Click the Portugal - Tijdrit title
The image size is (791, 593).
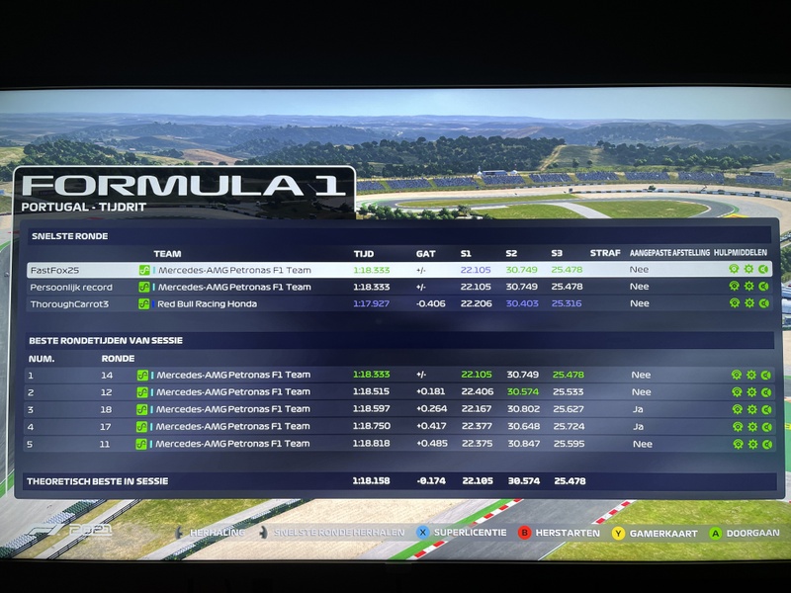(x=84, y=207)
